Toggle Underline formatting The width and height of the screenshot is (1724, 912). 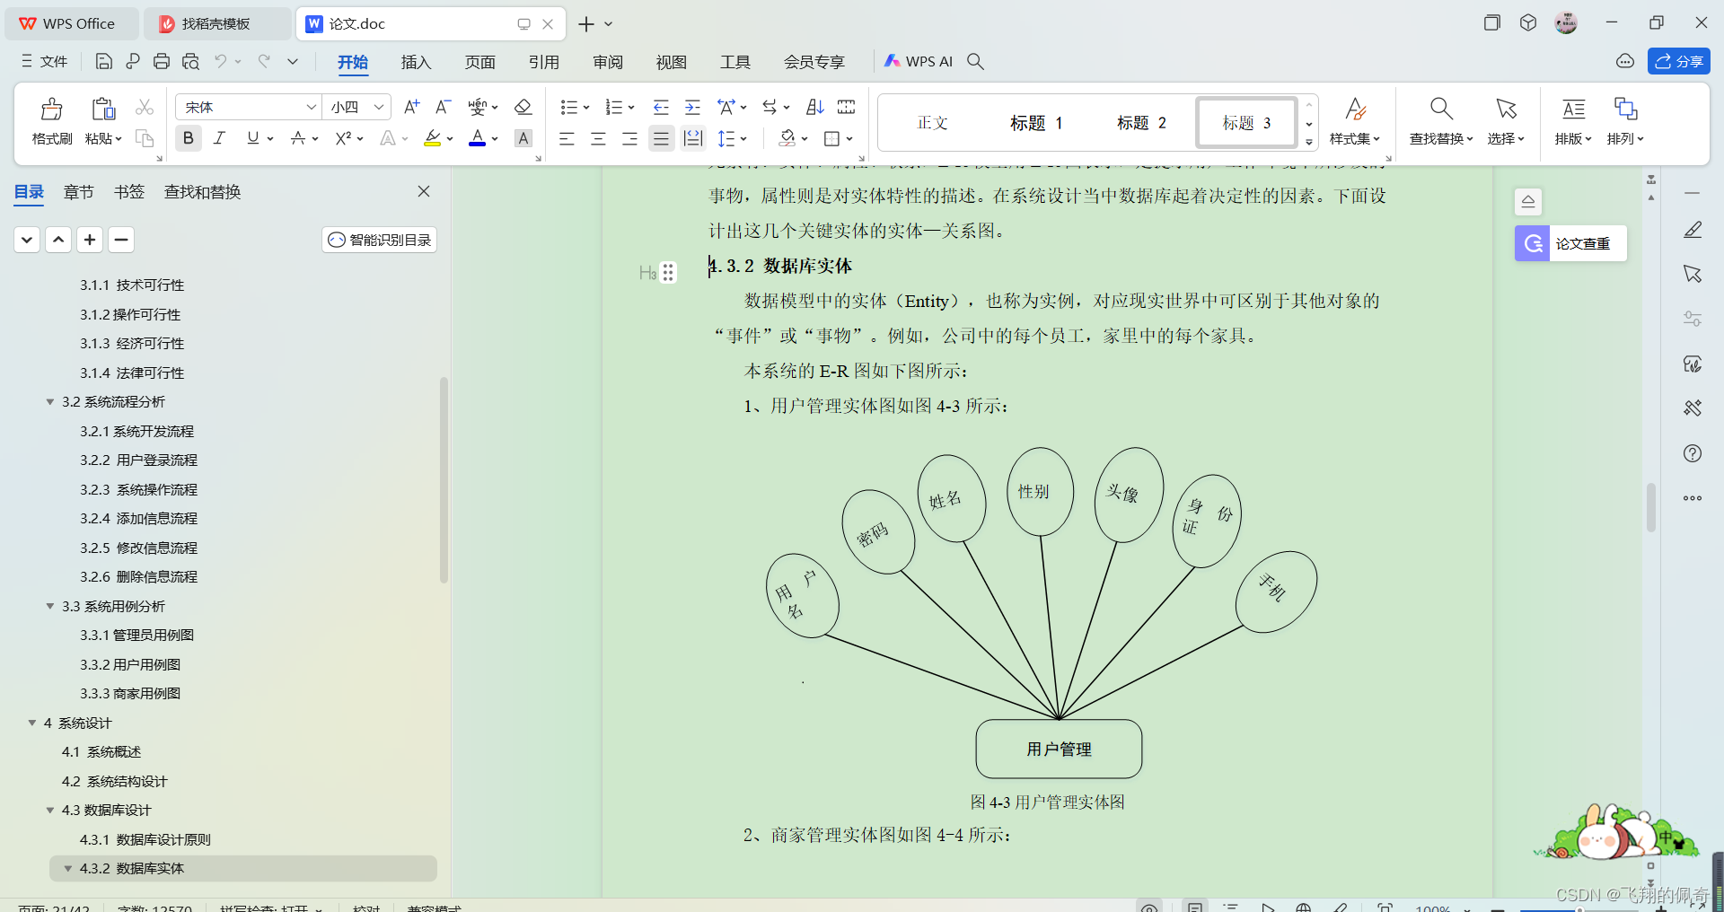point(252,138)
